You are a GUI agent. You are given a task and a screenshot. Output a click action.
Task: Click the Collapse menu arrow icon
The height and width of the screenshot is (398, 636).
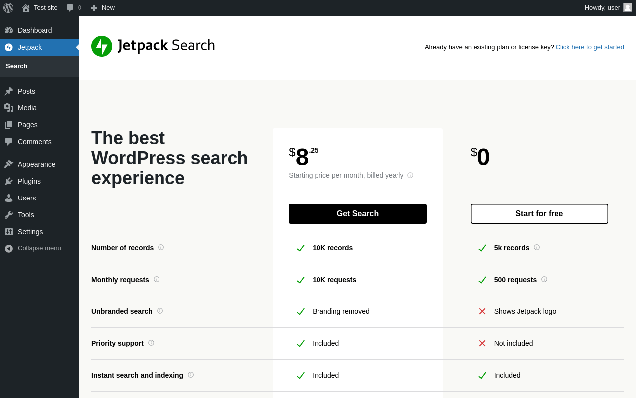click(9, 248)
